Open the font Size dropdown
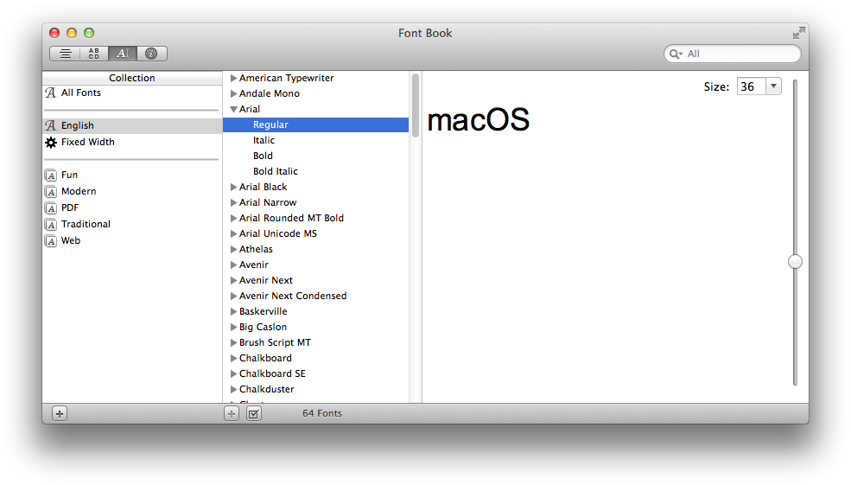The height and width of the screenshot is (485, 851). 772,86
